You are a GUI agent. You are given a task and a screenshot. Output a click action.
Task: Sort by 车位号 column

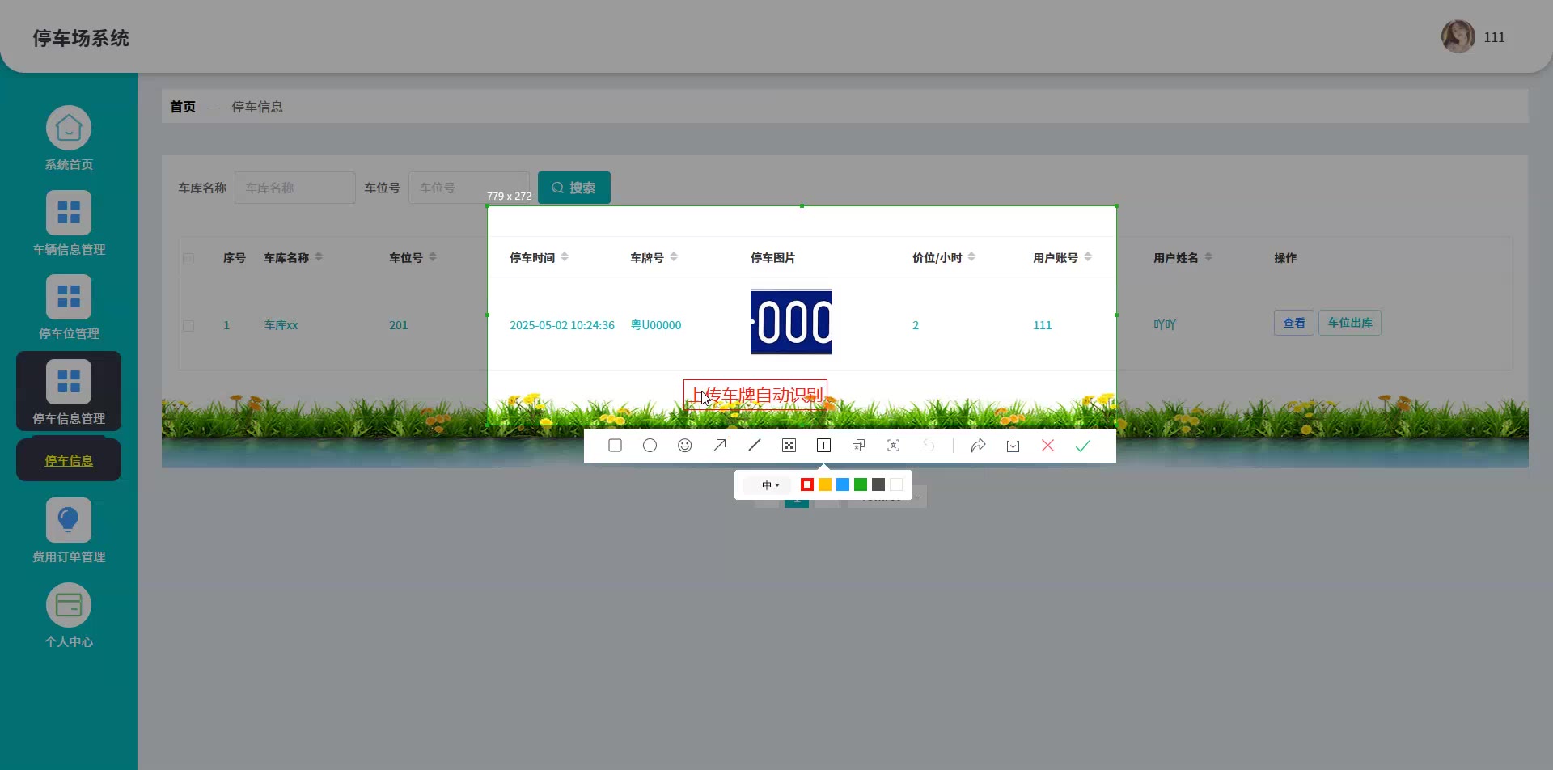(x=433, y=257)
